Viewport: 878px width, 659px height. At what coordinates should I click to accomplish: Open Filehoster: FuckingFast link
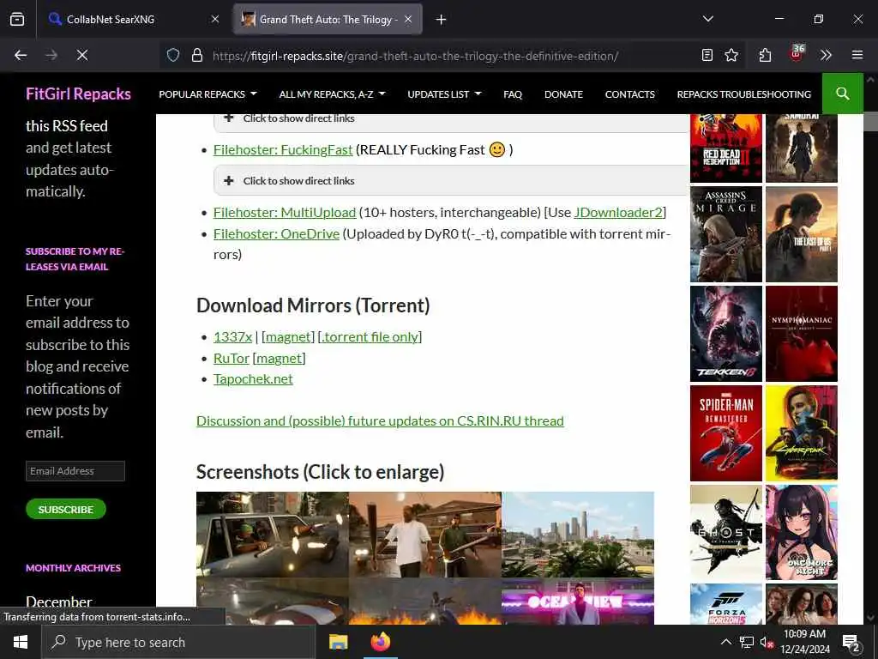pos(283,149)
